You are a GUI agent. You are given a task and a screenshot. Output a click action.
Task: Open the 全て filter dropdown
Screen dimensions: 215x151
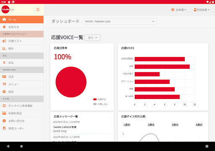point(92,38)
